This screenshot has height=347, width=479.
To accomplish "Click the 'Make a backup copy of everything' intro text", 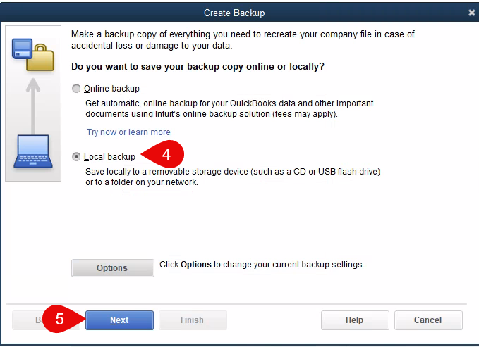I will click(243, 39).
